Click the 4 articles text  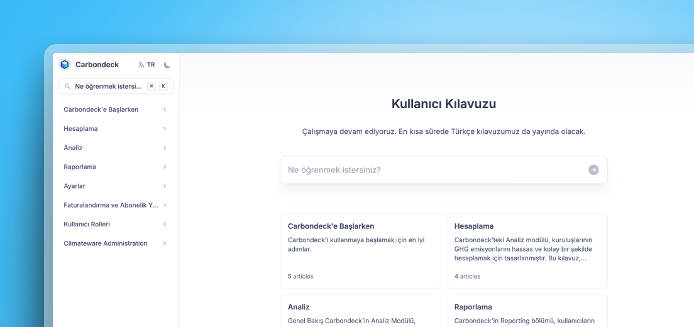pyautogui.click(x=467, y=276)
